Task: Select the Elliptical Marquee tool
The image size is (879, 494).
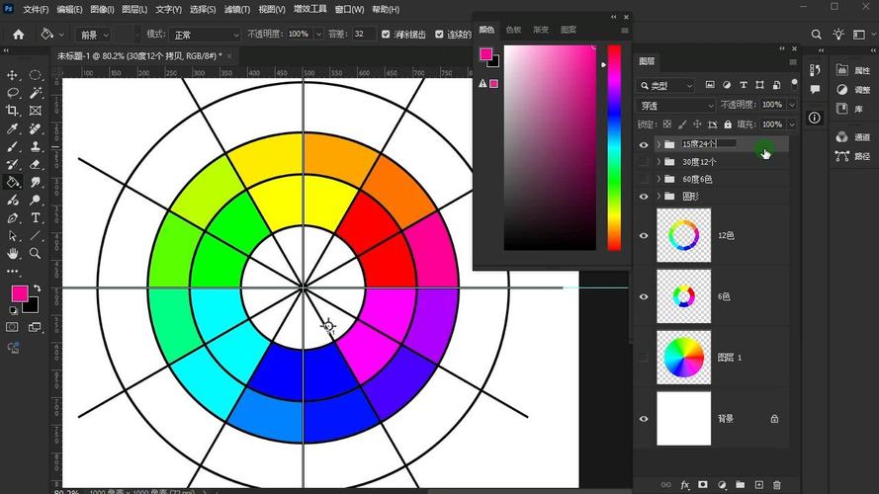Action: tap(35, 75)
